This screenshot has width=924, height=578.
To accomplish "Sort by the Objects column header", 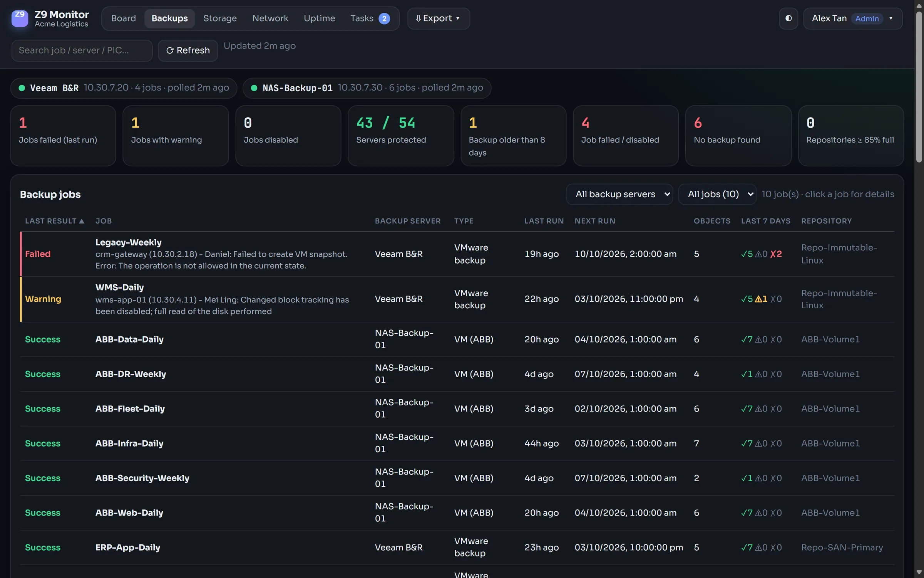I will pos(712,221).
